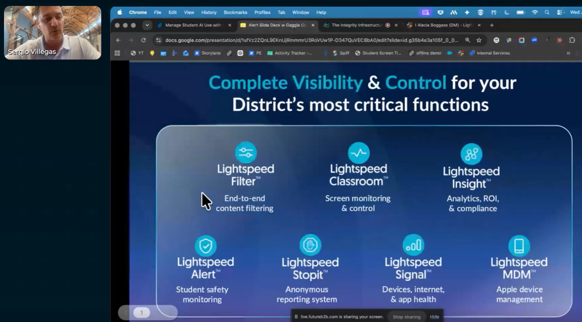Bookmark this page with the star icon
Screen dimensions: 582x322
click(479, 40)
